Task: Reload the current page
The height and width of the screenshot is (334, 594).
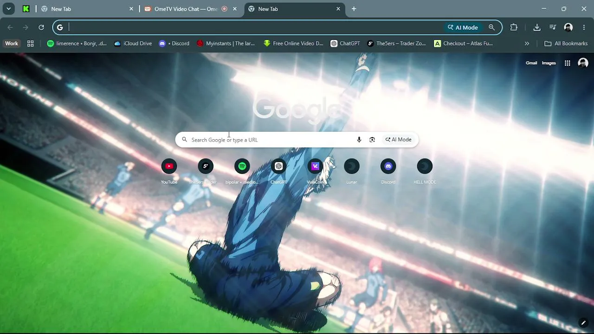Action: (x=41, y=27)
